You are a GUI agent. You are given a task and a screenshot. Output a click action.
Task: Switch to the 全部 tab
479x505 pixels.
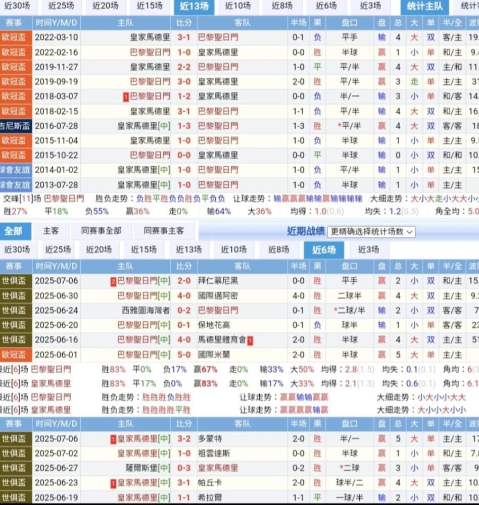(x=14, y=231)
